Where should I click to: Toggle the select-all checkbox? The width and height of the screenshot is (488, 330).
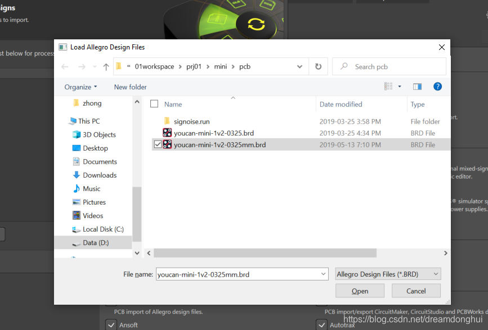coord(154,104)
